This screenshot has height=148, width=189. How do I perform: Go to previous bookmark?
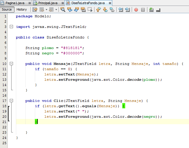pos(98,10)
